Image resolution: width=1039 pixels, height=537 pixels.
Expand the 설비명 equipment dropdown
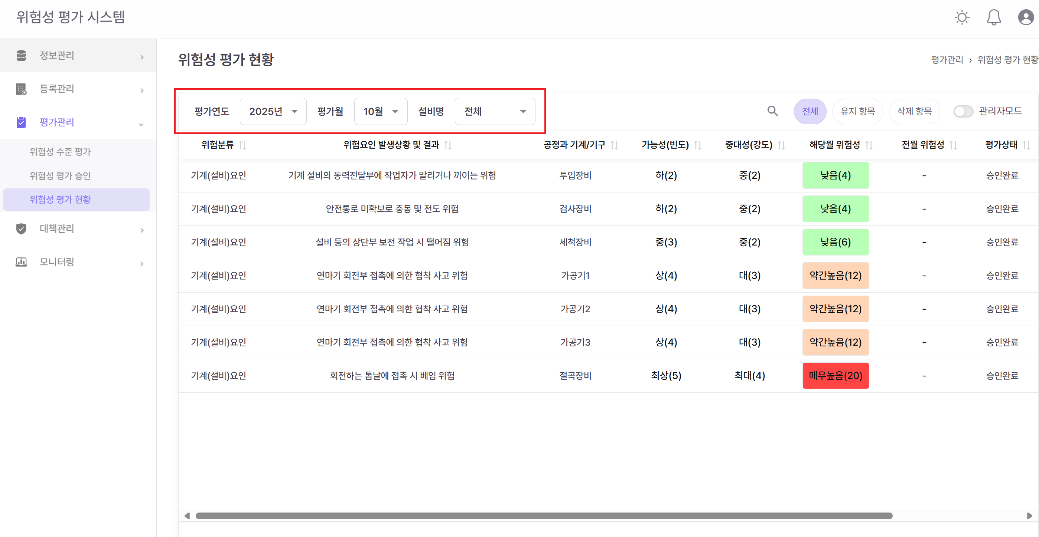coord(495,111)
